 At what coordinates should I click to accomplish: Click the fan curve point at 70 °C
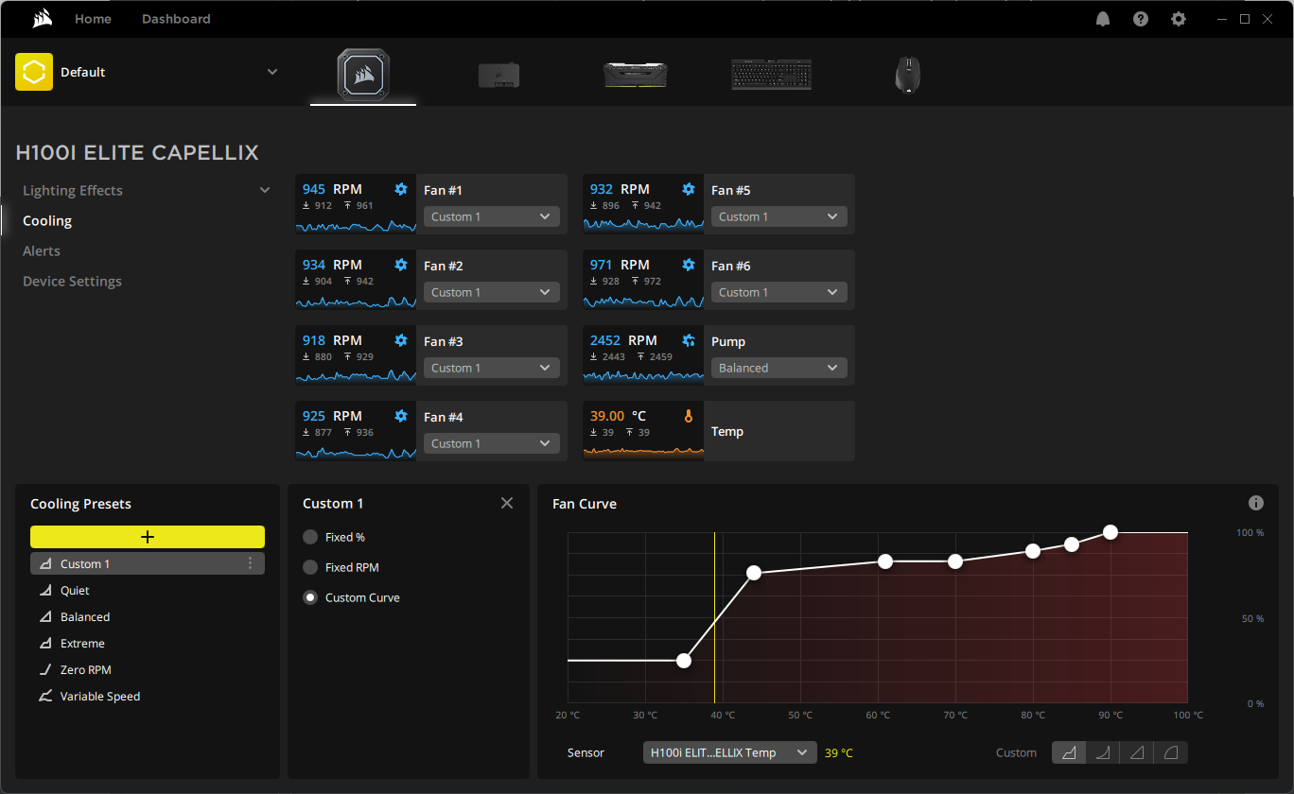[955, 561]
